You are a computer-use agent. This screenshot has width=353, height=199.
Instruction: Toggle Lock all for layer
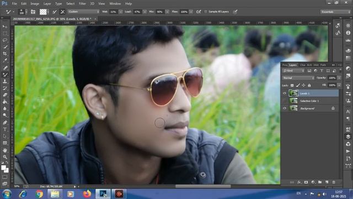point(309,85)
